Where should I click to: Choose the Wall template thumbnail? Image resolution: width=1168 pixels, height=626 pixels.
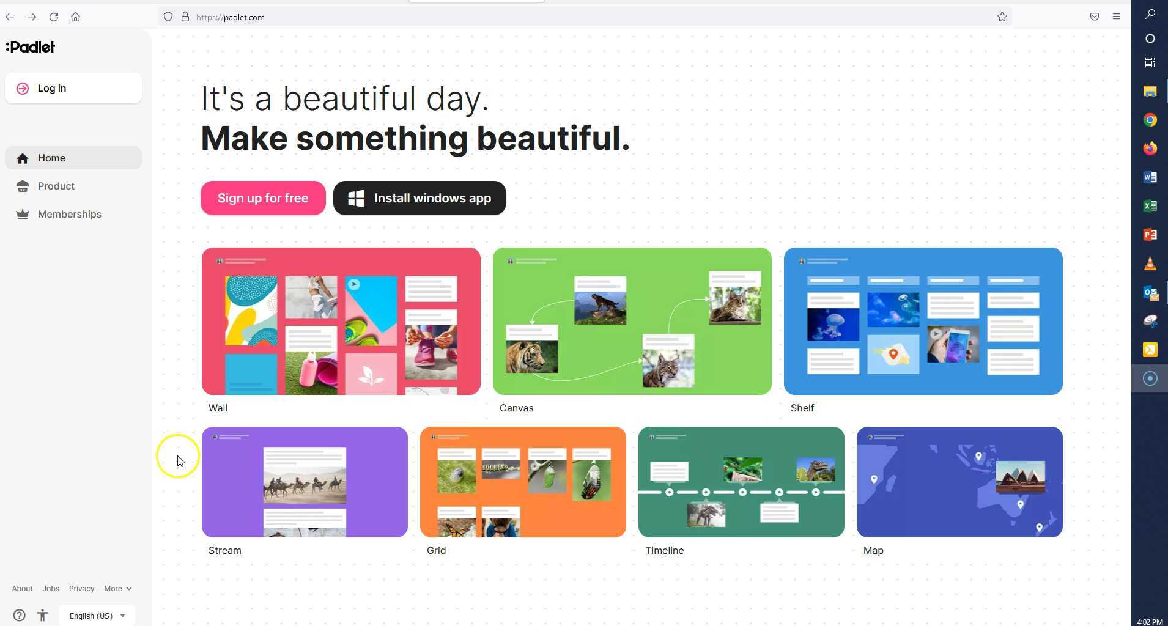click(x=340, y=321)
